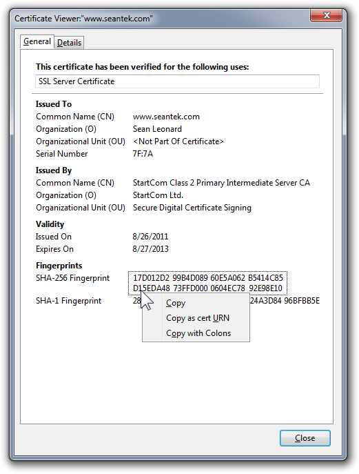Click the common name www.seantek.com value
The image size is (359, 474).
point(166,117)
